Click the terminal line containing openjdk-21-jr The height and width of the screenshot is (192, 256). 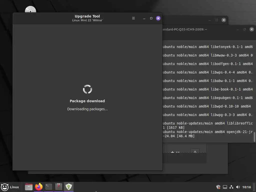click(x=208, y=132)
